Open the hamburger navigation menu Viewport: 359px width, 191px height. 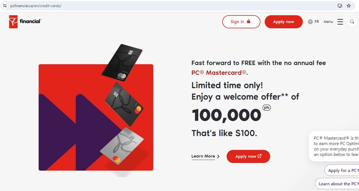pyautogui.click(x=340, y=21)
